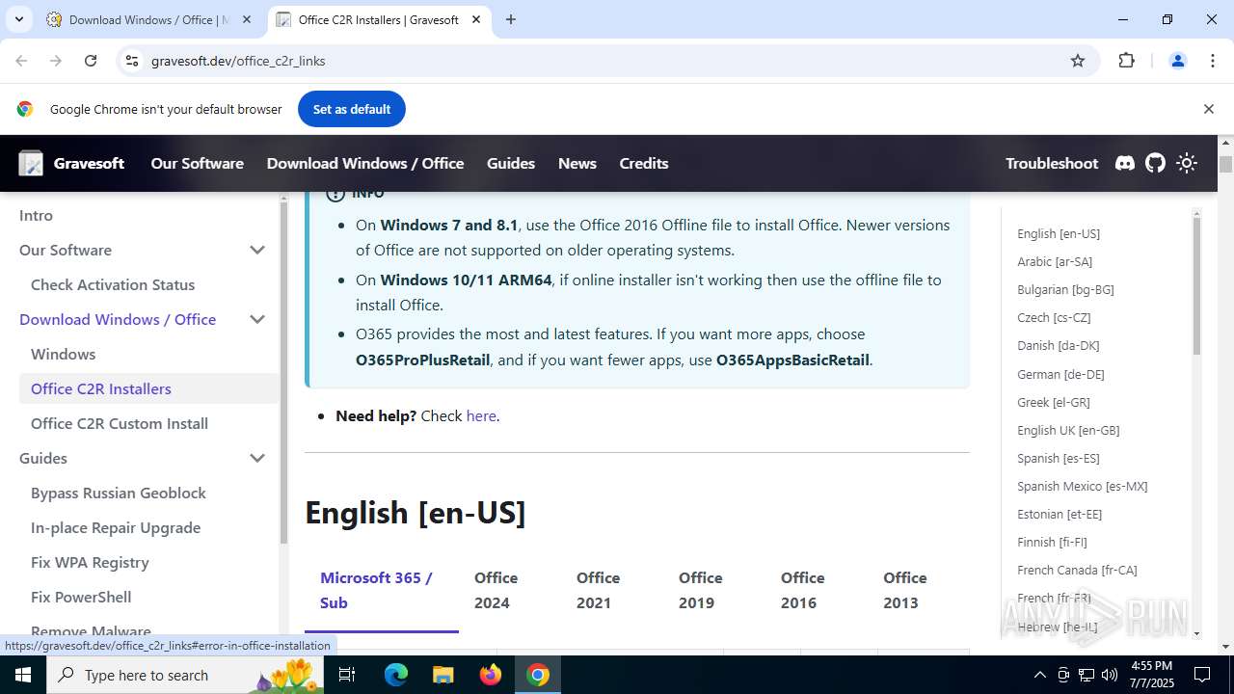1234x694 pixels.
Task: Launch Microsoft Edge from taskbar
Action: pos(396,675)
